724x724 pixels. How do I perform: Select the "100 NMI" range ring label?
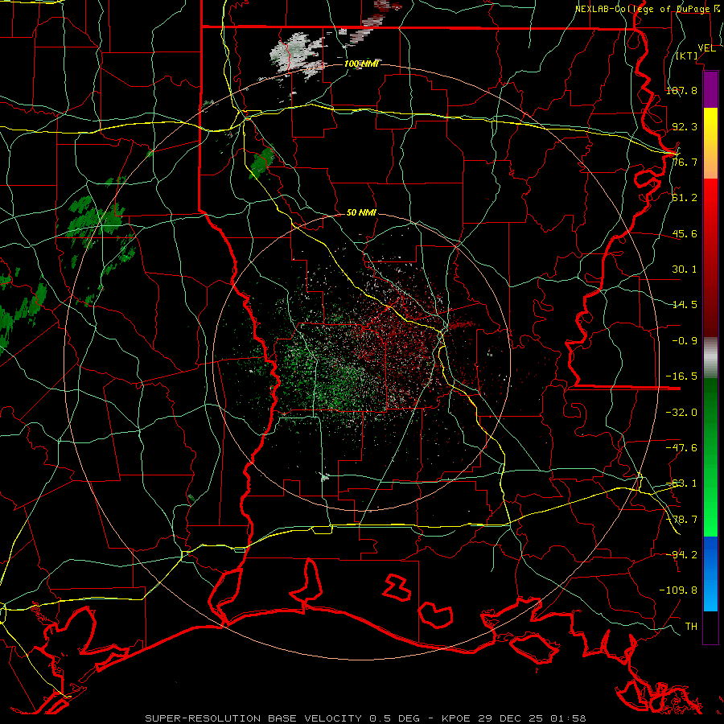pyautogui.click(x=361, y=64)
